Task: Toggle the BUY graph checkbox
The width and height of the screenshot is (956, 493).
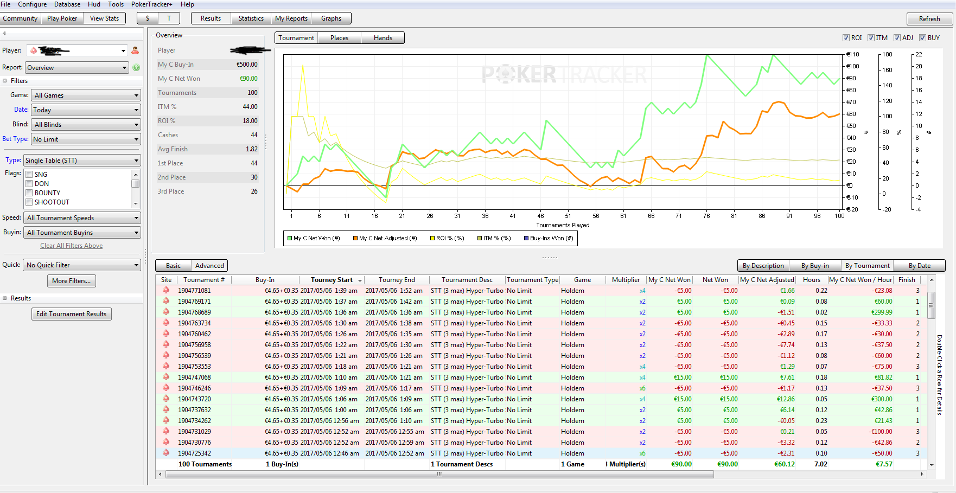Action: pyautogui.click(x=922, y=38)
